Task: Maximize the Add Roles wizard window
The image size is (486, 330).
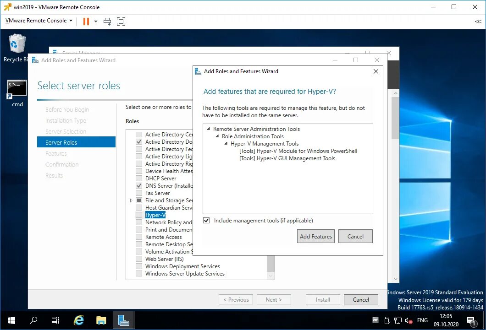Action: click(x=355, y=60)
